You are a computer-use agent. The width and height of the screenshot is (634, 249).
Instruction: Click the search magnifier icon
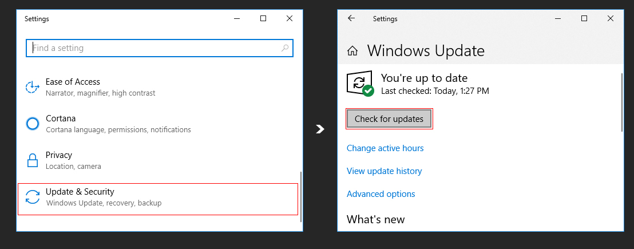(284, 48)
